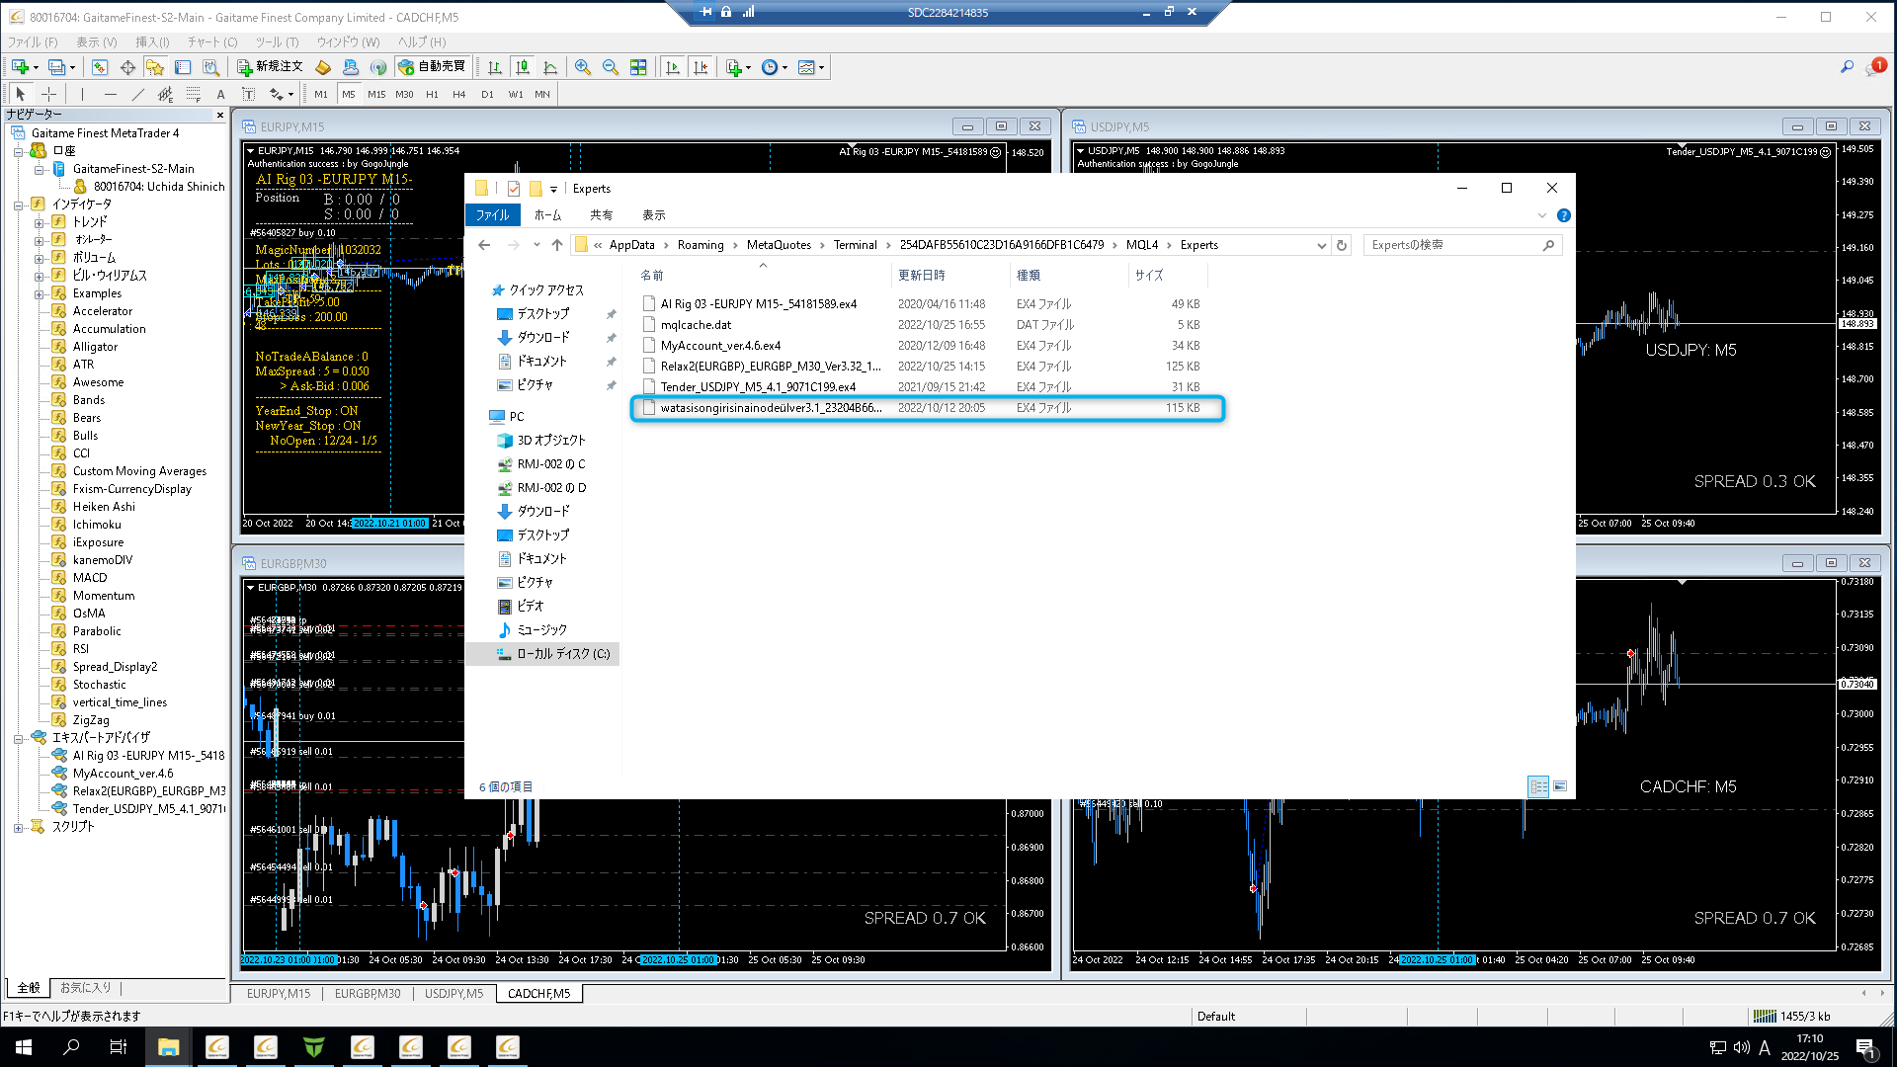Select the trendline drawing tool
Image resolution: width=1897 pixels, height=1067 pixels.
pyautogui.click(x=137, y=94)
